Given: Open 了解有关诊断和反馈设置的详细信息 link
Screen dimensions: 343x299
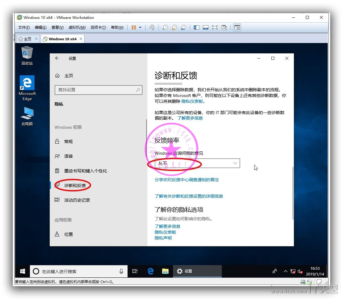Looking at the screenshot, I should click(x=189, y=196).
